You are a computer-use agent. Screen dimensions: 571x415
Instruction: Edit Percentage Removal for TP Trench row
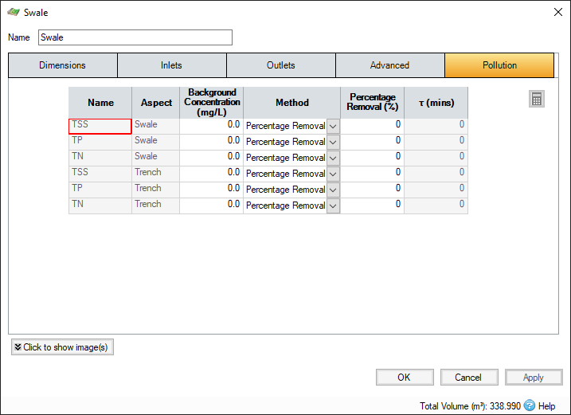[372, 190]
